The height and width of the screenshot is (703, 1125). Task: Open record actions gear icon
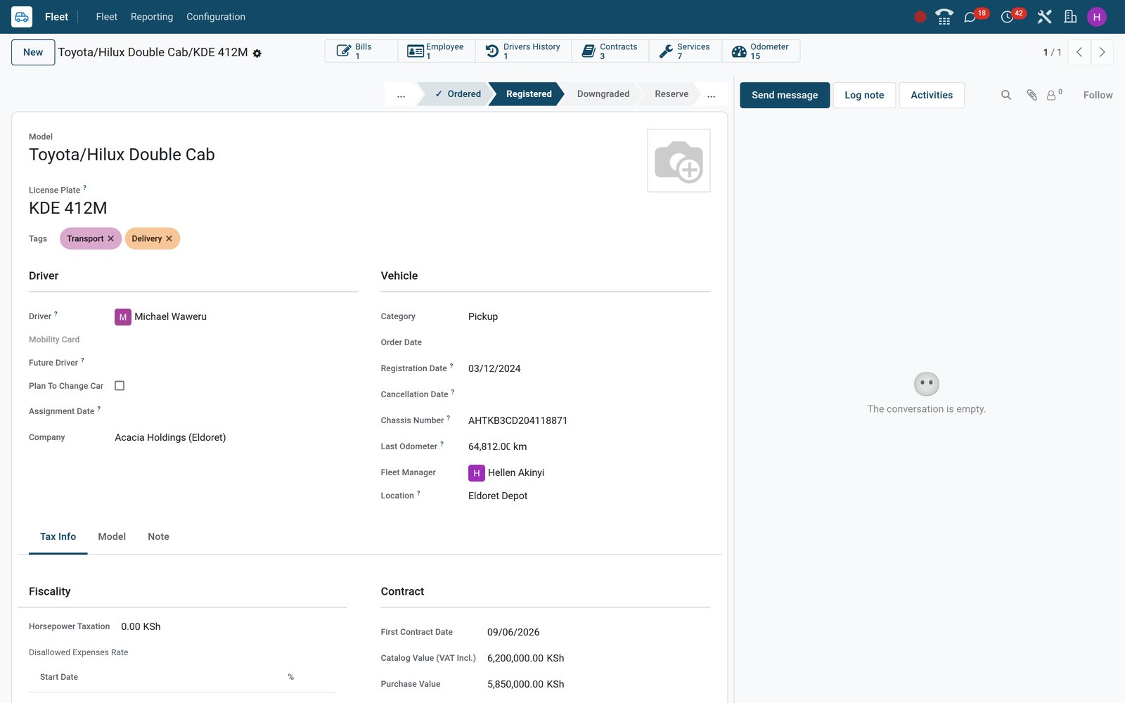[257, 53]
